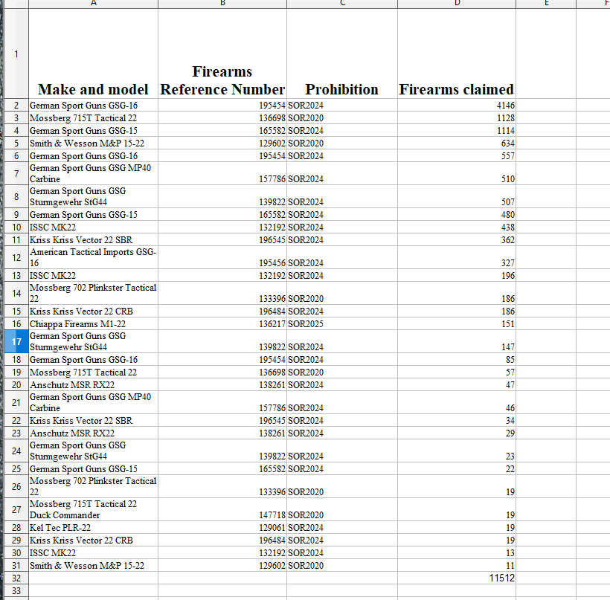Select reference number 129061
Image resolution: width=610 pixels, height=600 pixels.
[222, 527]
